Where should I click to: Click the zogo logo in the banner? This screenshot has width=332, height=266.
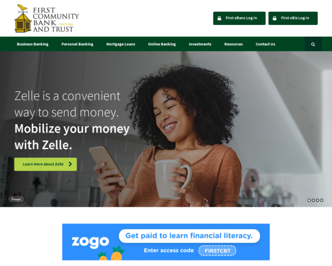click(90, 242)
